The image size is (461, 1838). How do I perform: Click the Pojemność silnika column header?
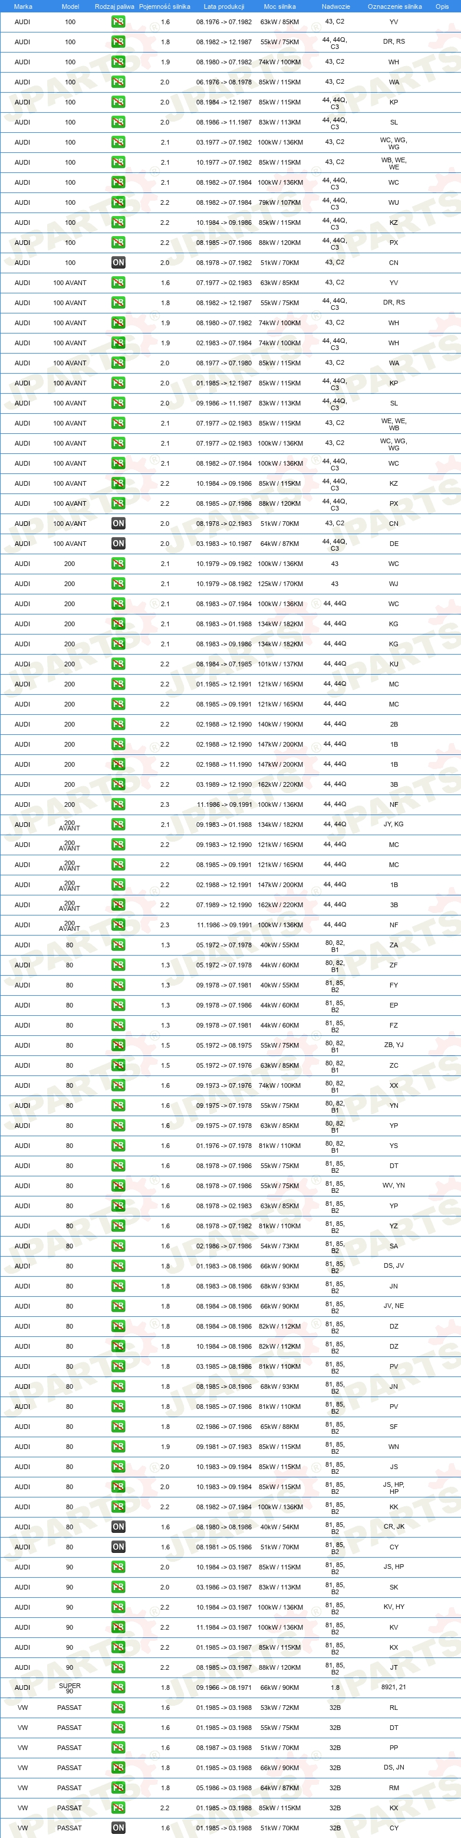pyautogui.click(x=164, y=6)
